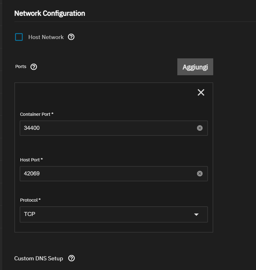Viewport: 256px width, 270px height.
Task: Open Host Network help tooltip icon
Action: pyautogui.click(x=71, y=37)
